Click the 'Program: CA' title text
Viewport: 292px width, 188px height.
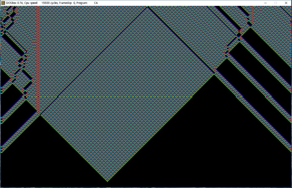coord(87,3)
